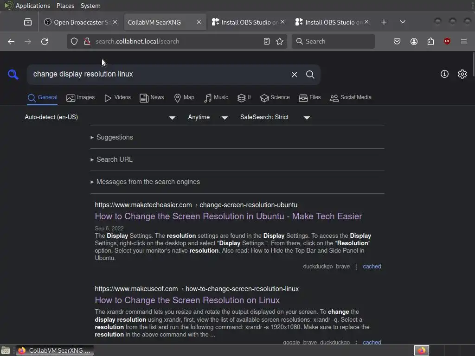Screen dimensions: 475x356
Task: Open the Places menu
Action: click(65, 6)
